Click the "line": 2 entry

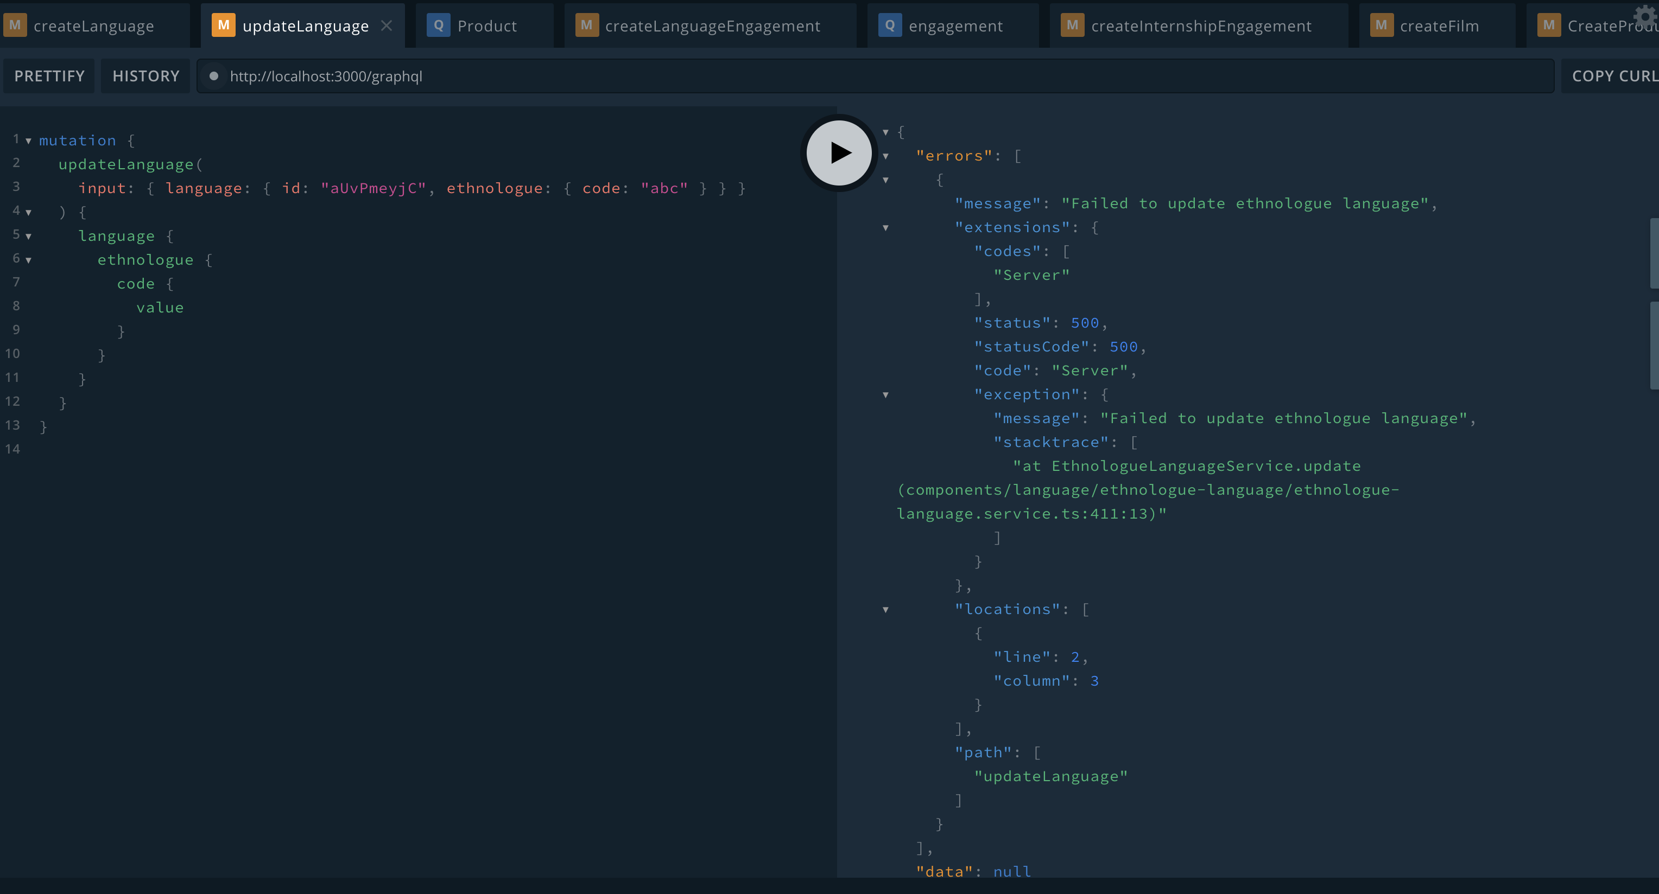click(1041, 657)
